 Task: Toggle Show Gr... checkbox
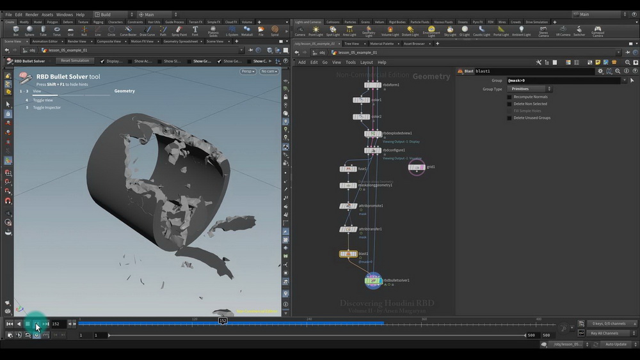coord(189,61)
